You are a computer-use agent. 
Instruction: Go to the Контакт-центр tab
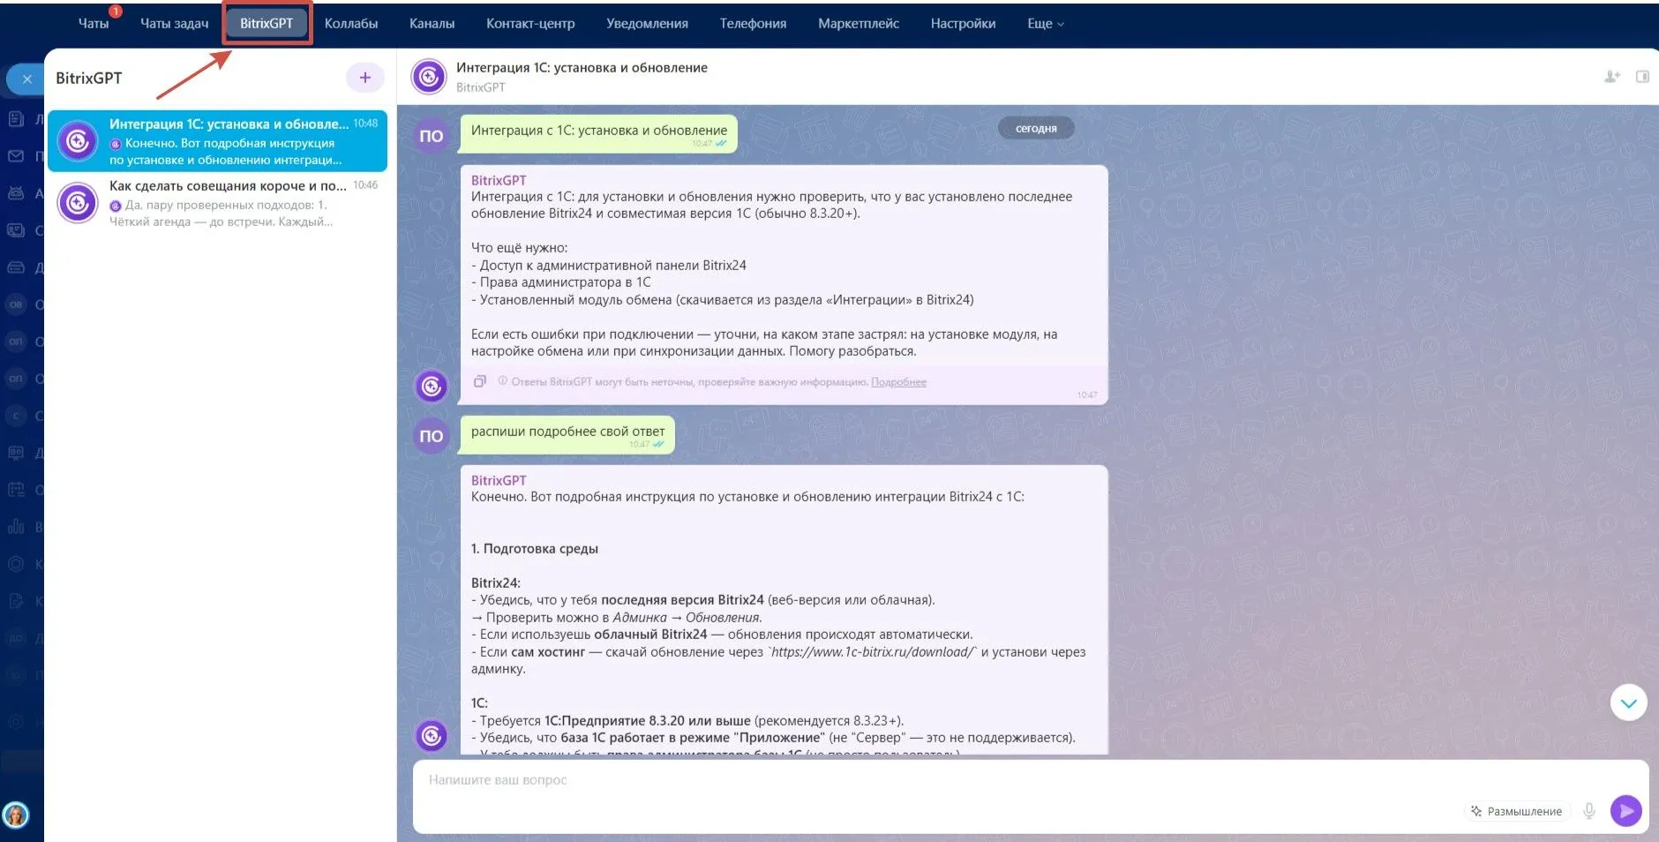(529, 24)
